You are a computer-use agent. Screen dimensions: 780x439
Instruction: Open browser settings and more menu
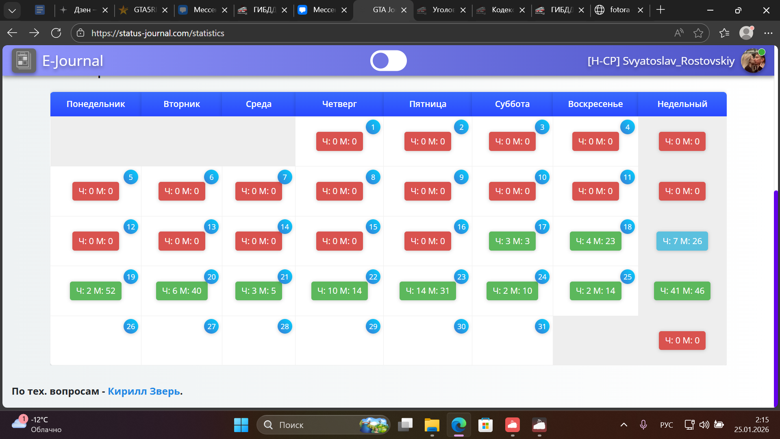(x=768, y=33)
